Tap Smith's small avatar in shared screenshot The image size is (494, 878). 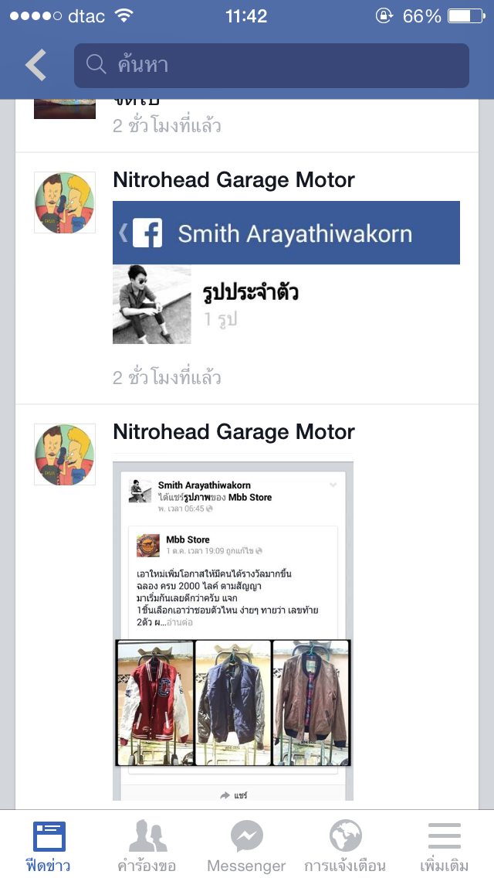(x=140, y=491)
